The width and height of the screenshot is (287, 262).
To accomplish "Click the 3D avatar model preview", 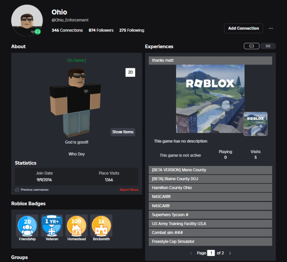I will pyautogui.click(x=75, y=102).
